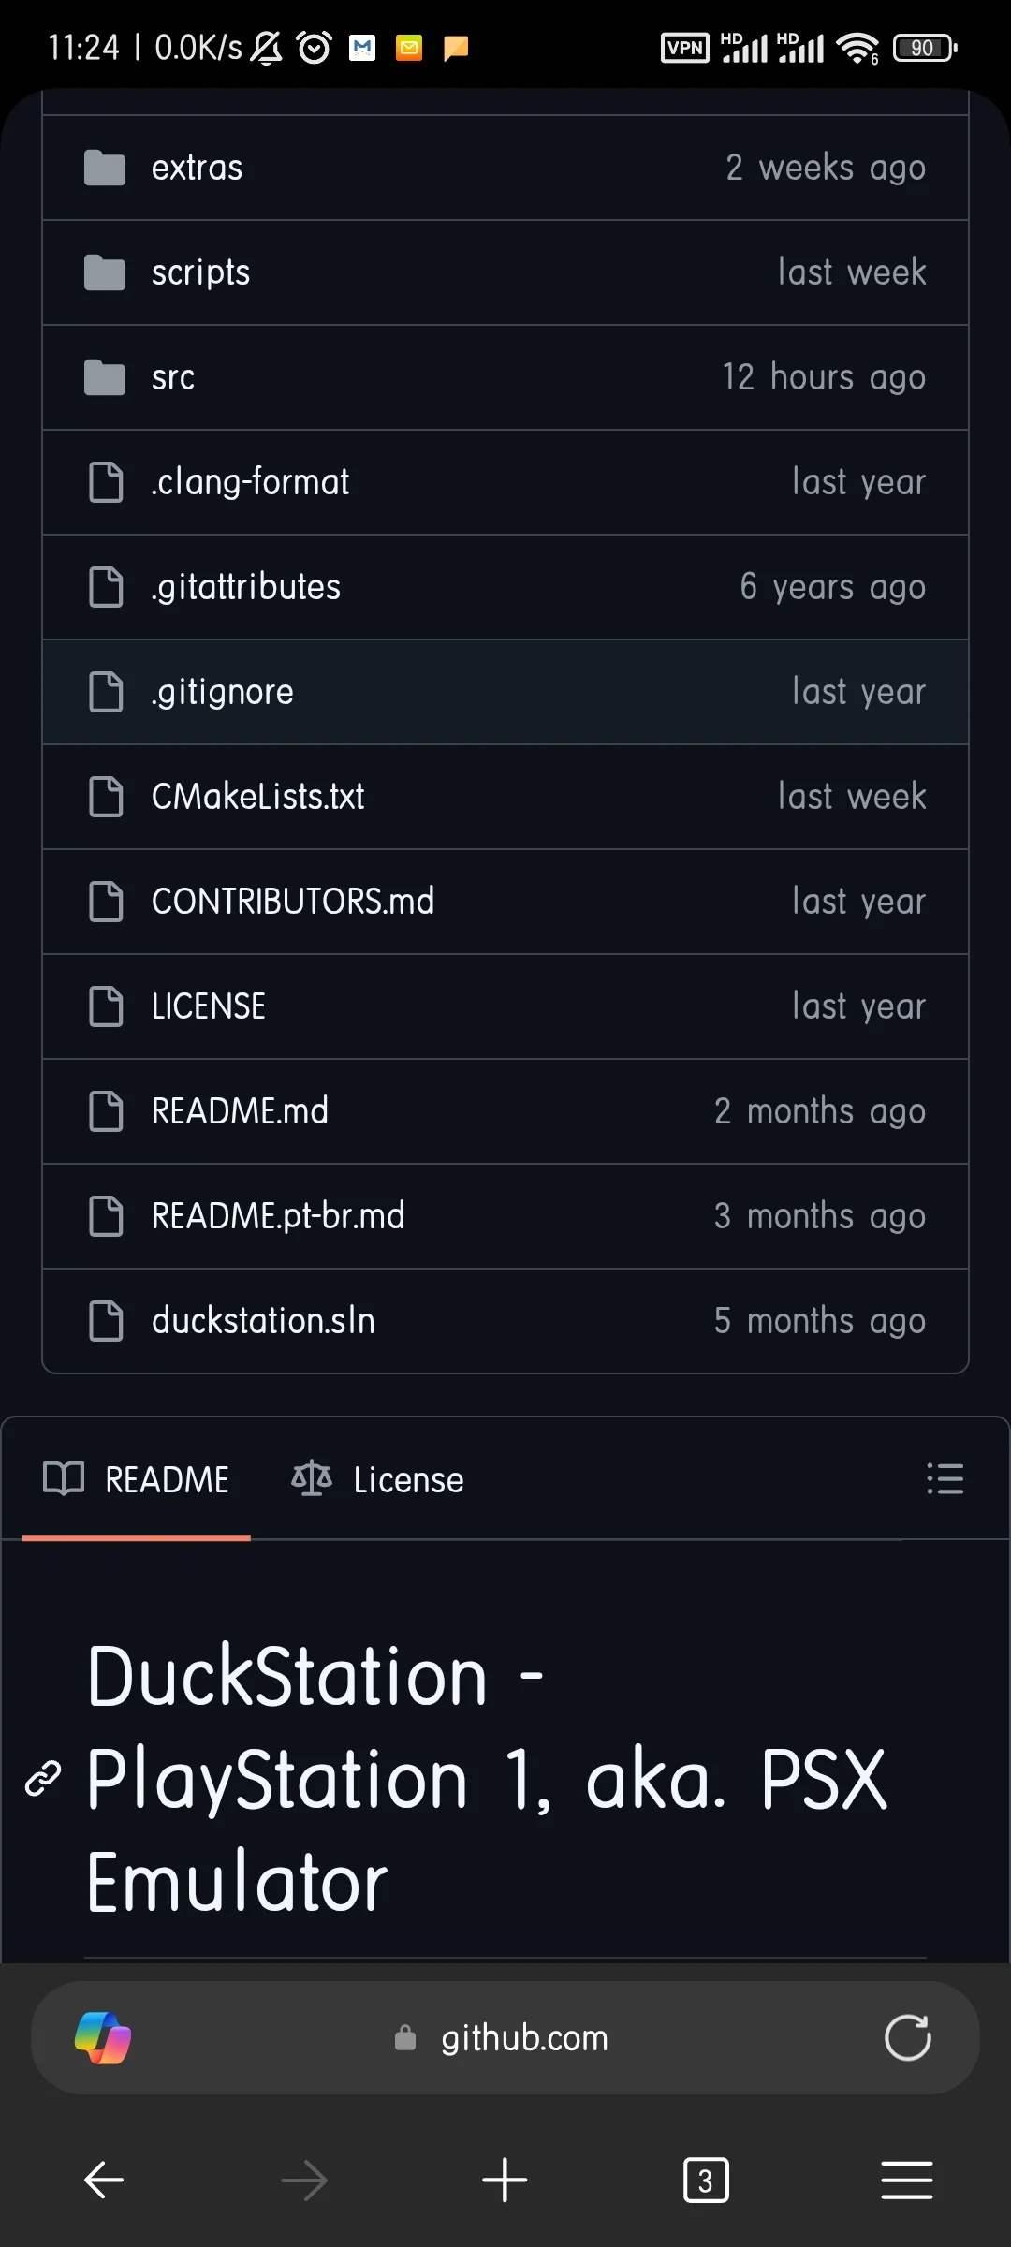
Task: Open duckstation.sln file
Action: (x=263, y=1321)
